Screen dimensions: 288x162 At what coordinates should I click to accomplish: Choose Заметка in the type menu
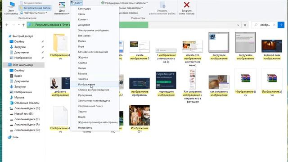[95, 79]
